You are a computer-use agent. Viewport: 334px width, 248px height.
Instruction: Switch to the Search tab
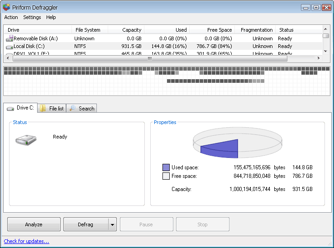pos(81,108)
